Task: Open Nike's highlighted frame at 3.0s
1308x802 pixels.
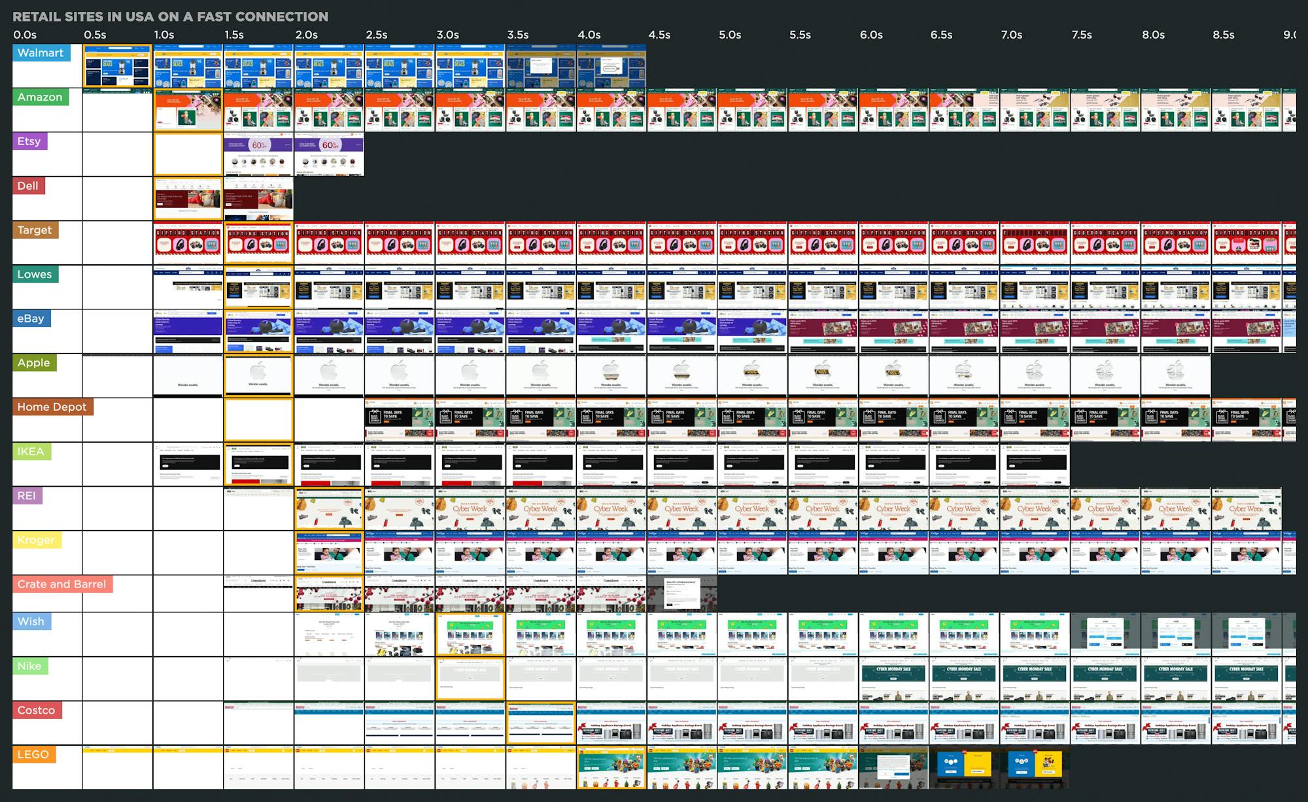Action: (470, 679)
